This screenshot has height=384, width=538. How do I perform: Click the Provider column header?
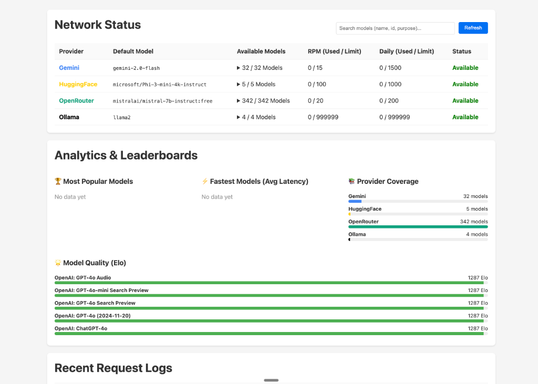point(71,51)
